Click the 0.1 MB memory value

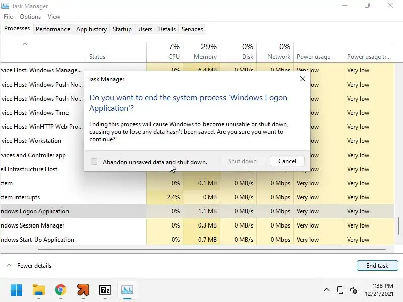[x=207, y=183]
